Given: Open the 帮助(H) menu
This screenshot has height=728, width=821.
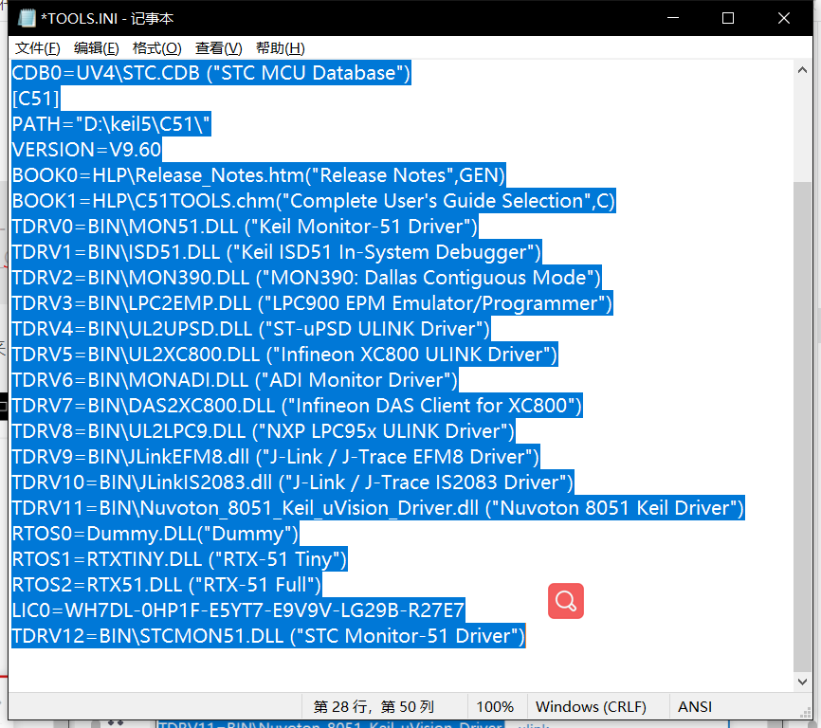Looking at the screenshot, I should click(x=278, y=47).
